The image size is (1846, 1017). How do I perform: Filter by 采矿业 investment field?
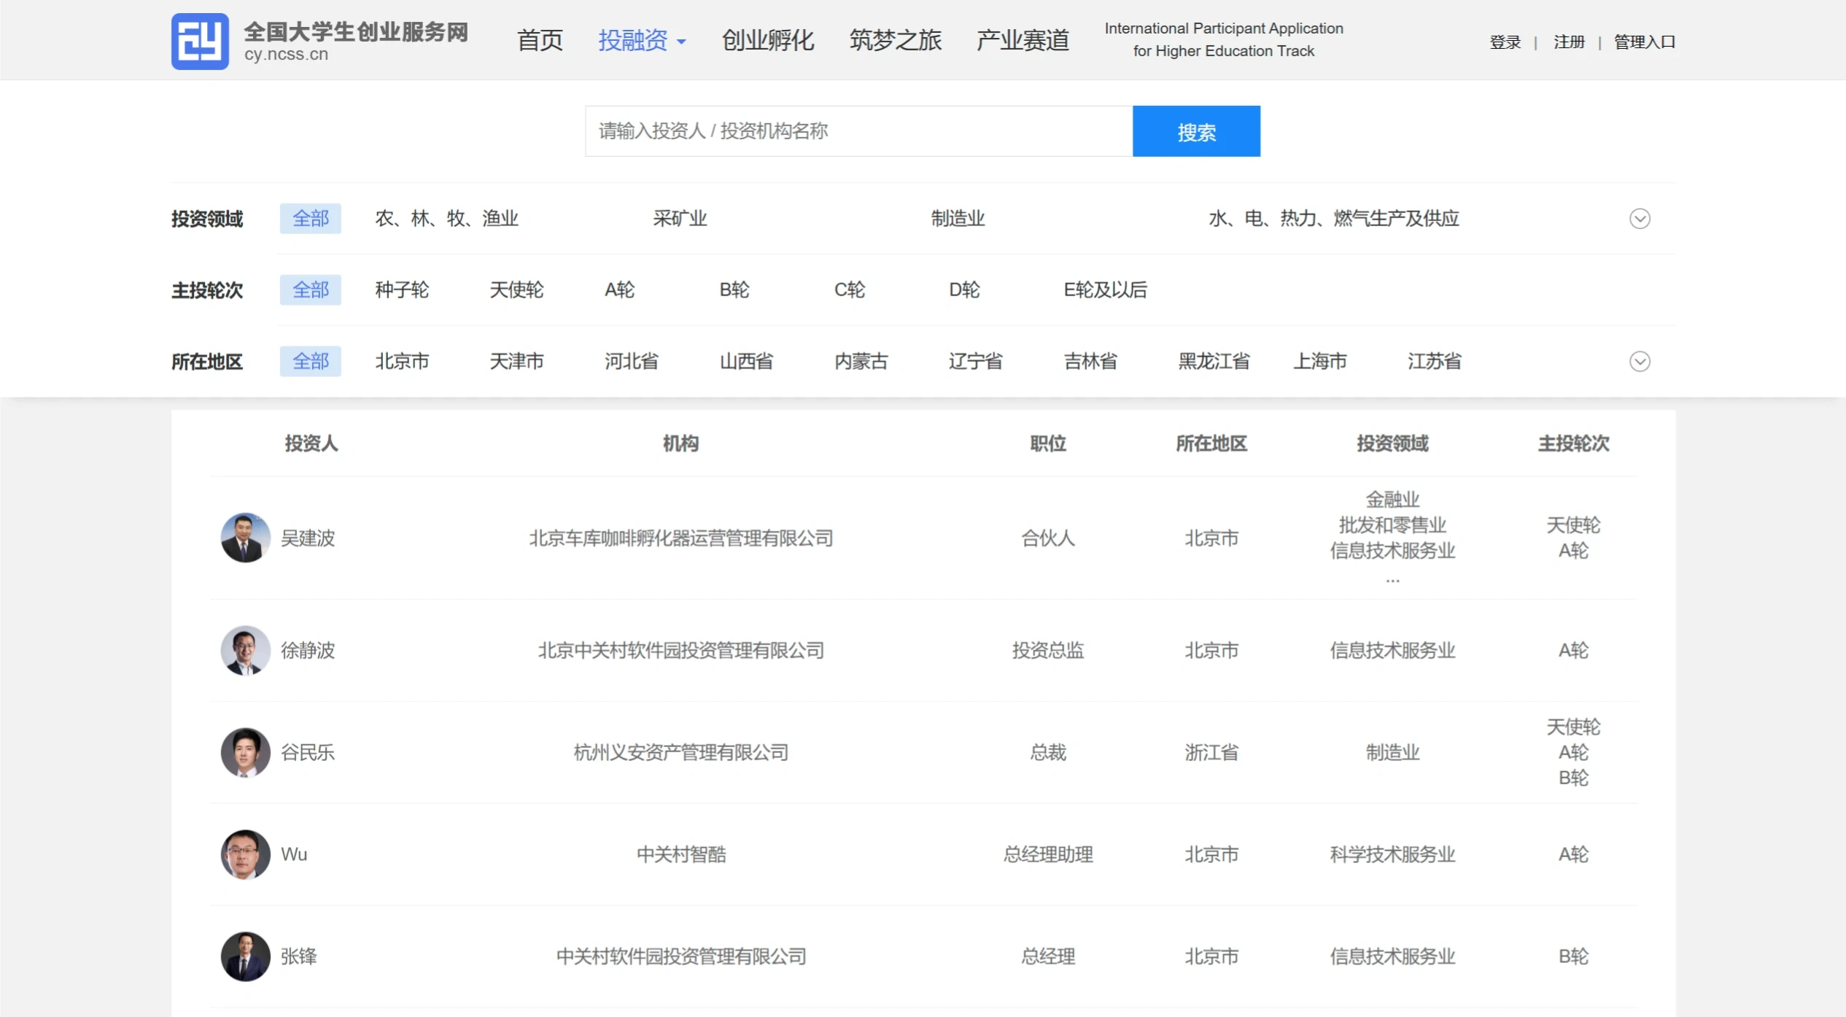pos(680,219)
